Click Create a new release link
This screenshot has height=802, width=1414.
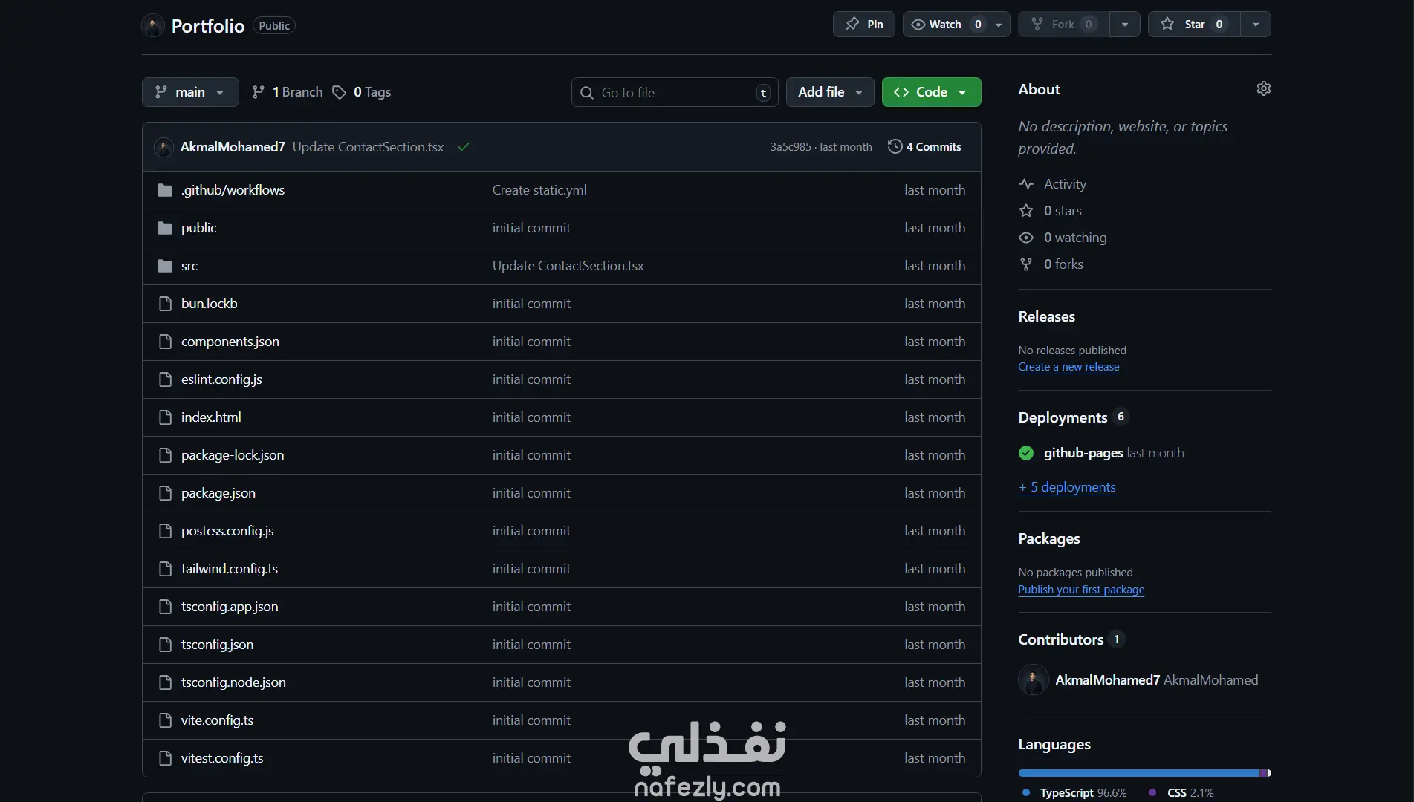pos(1068,367)
